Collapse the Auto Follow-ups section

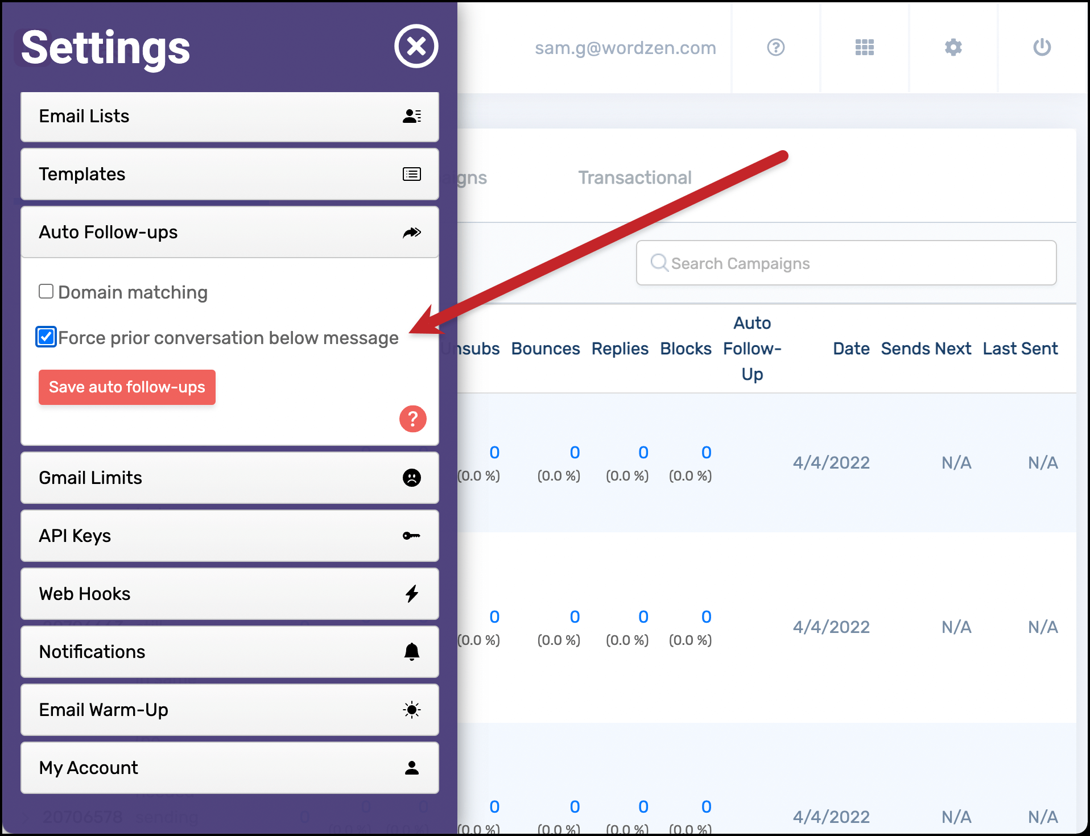click(x=230, y=232)
